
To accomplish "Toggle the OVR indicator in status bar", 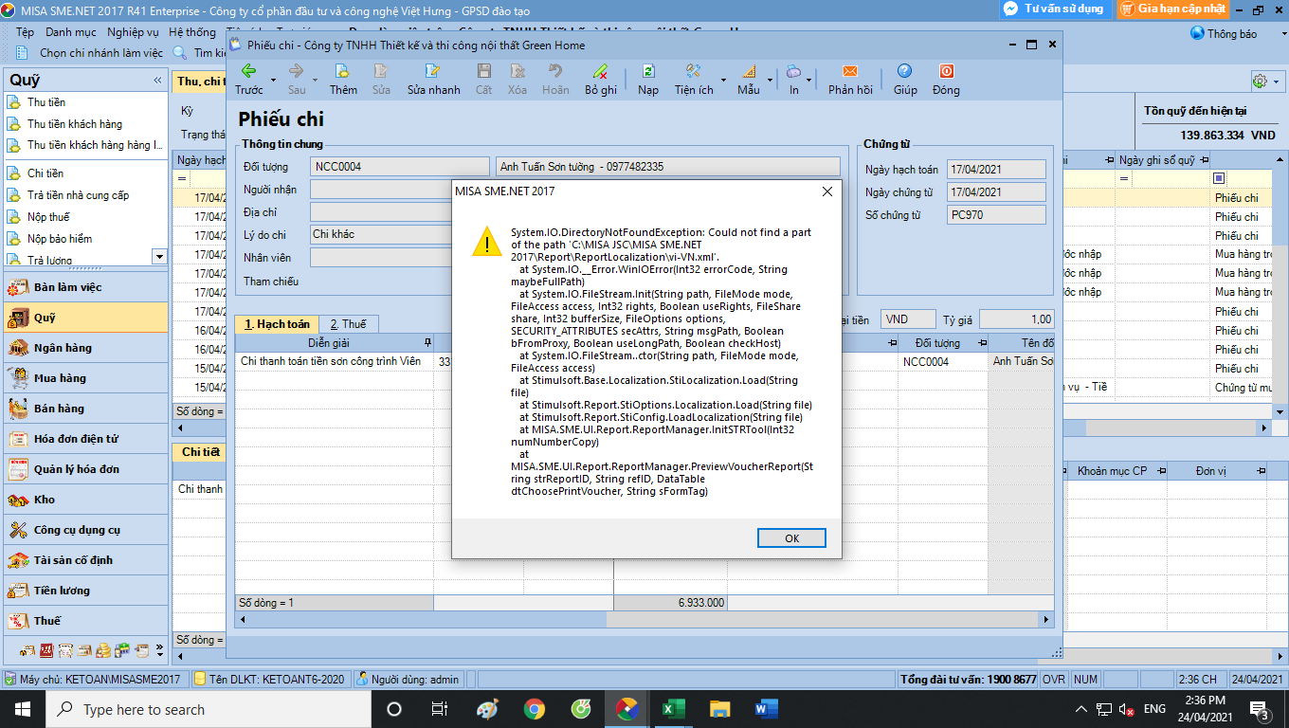I will point(1054,680).
